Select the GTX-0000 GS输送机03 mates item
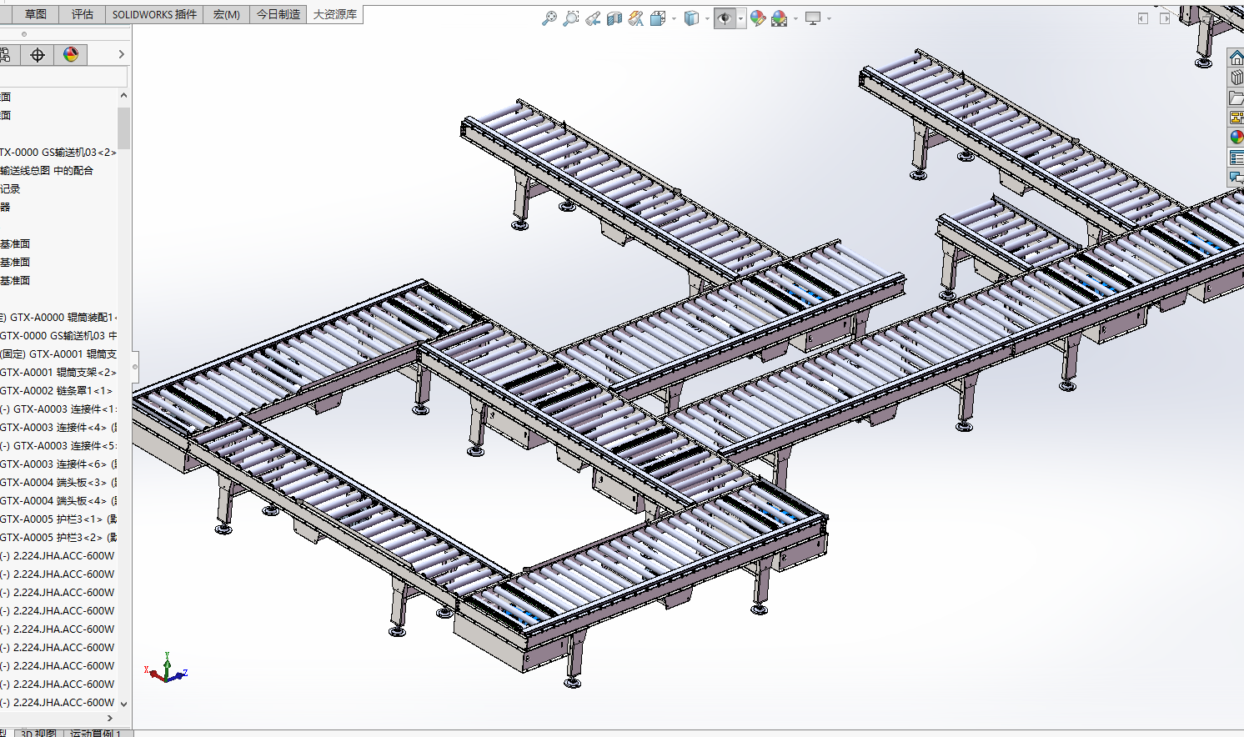This screenshot has width=1244, height=737. [58, 336]
